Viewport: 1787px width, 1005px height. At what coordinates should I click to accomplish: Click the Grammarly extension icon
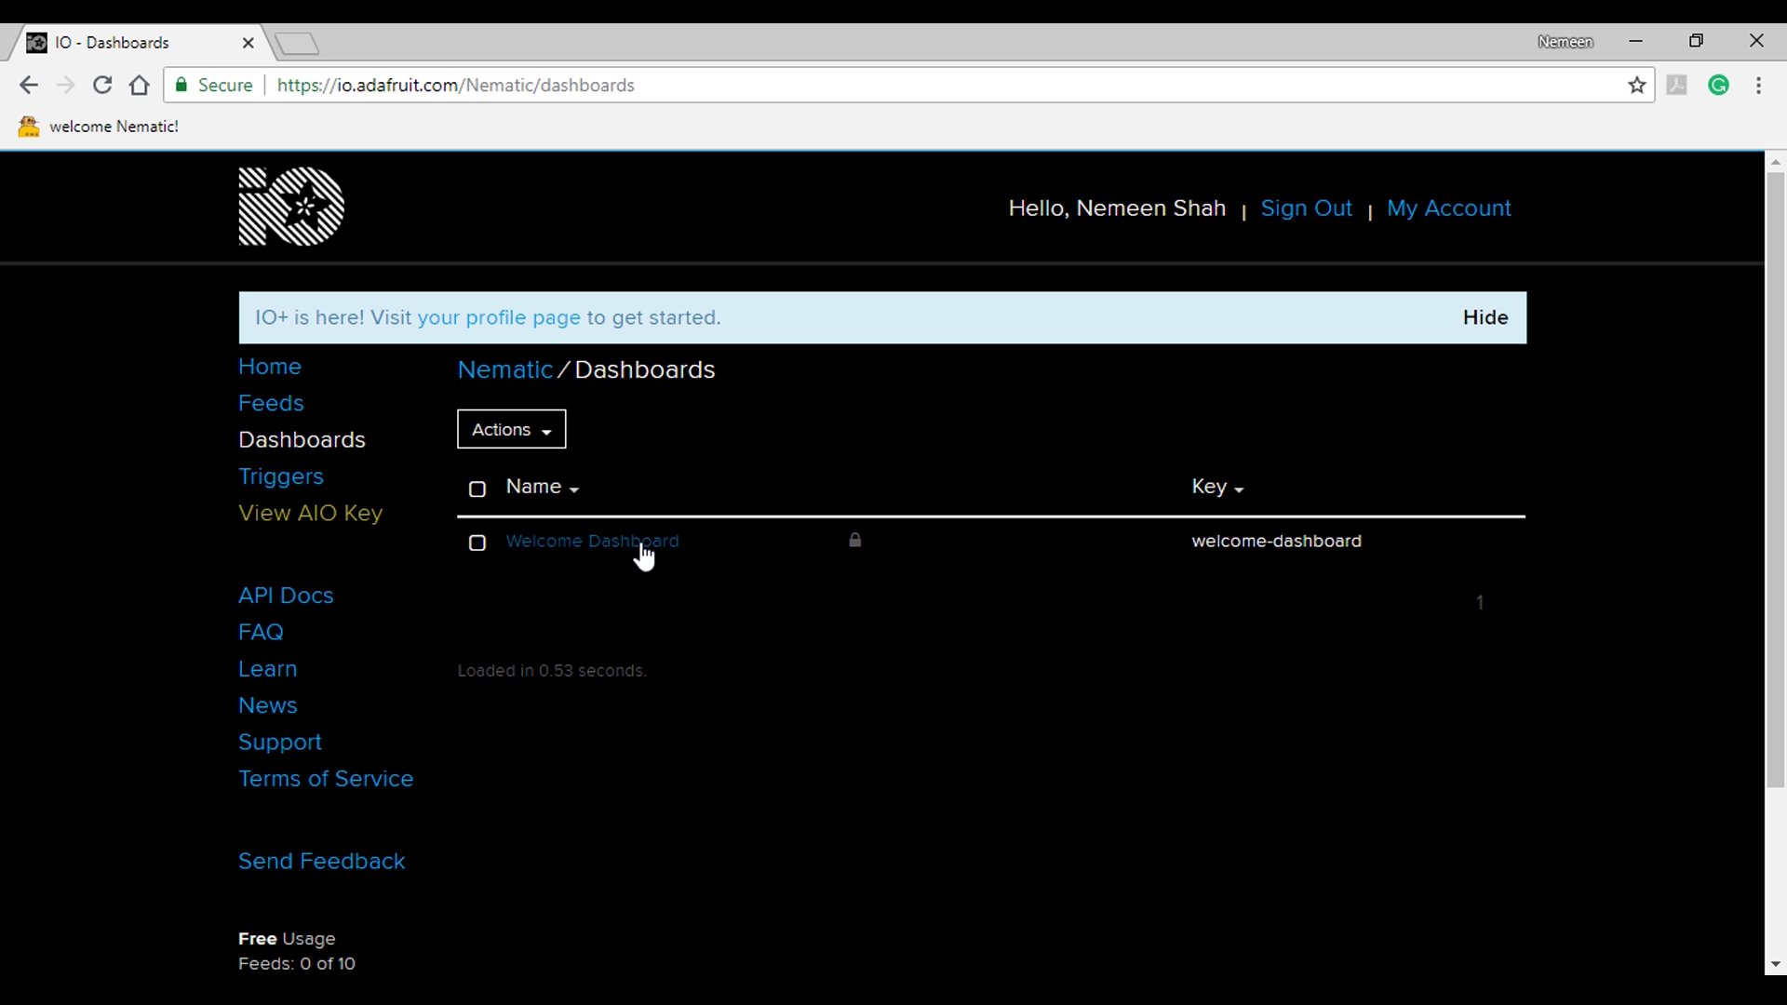pos(1719,86)
